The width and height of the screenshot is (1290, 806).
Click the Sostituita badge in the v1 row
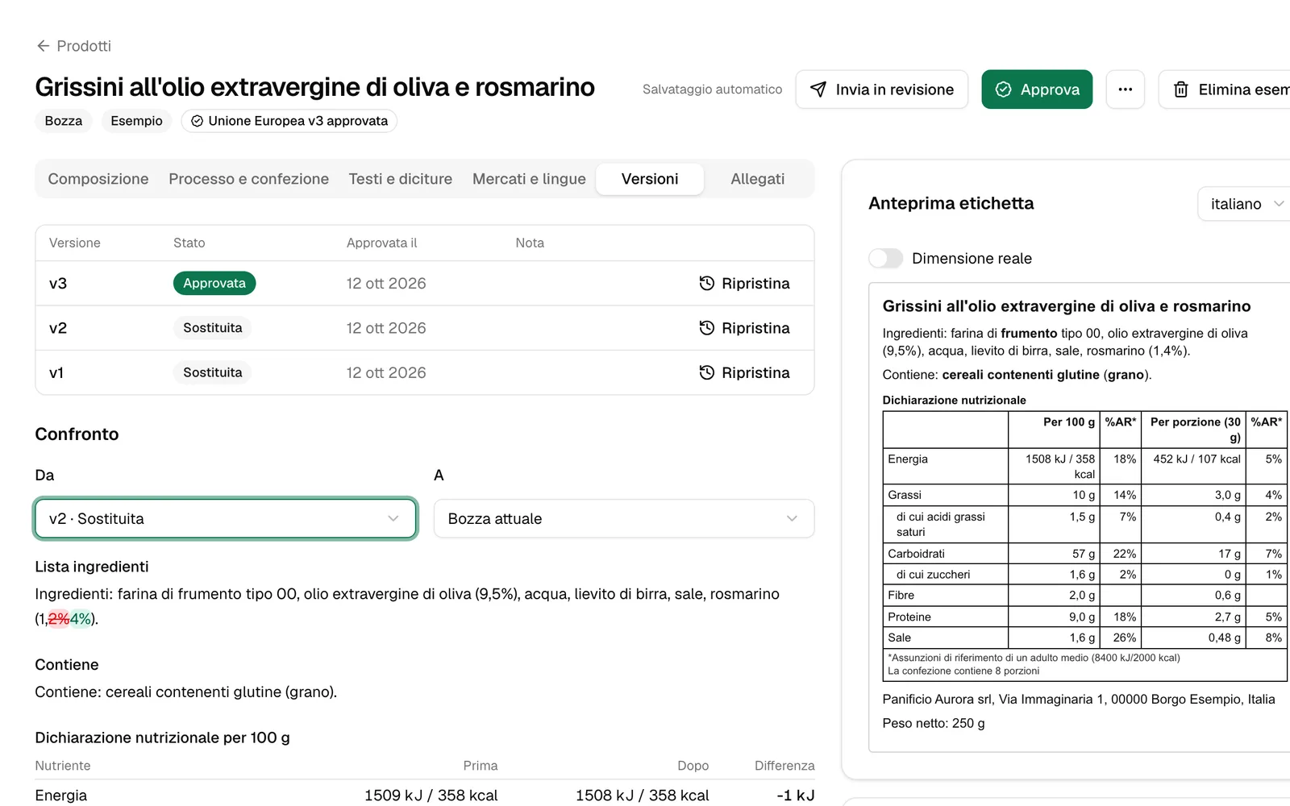pyautogui.click(x=213, y=372)
